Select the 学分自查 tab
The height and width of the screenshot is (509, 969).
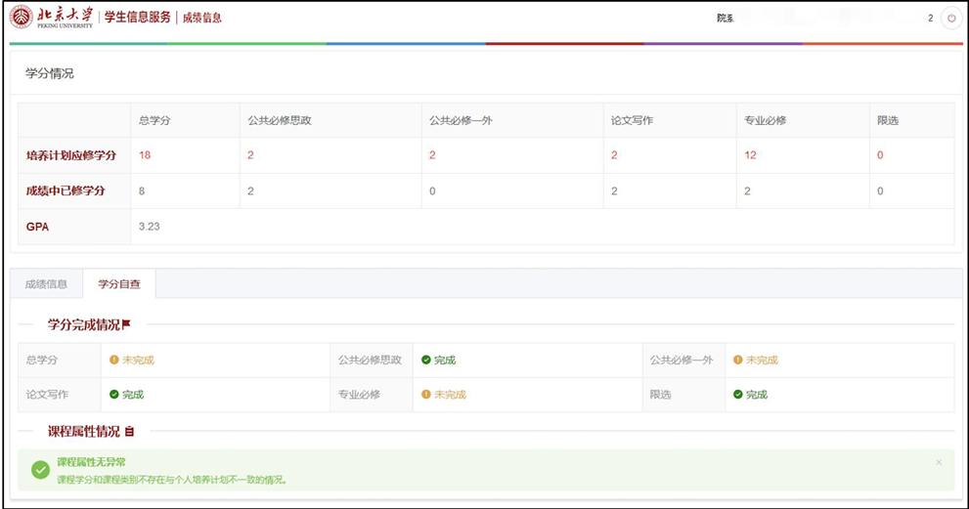[119, 284]
